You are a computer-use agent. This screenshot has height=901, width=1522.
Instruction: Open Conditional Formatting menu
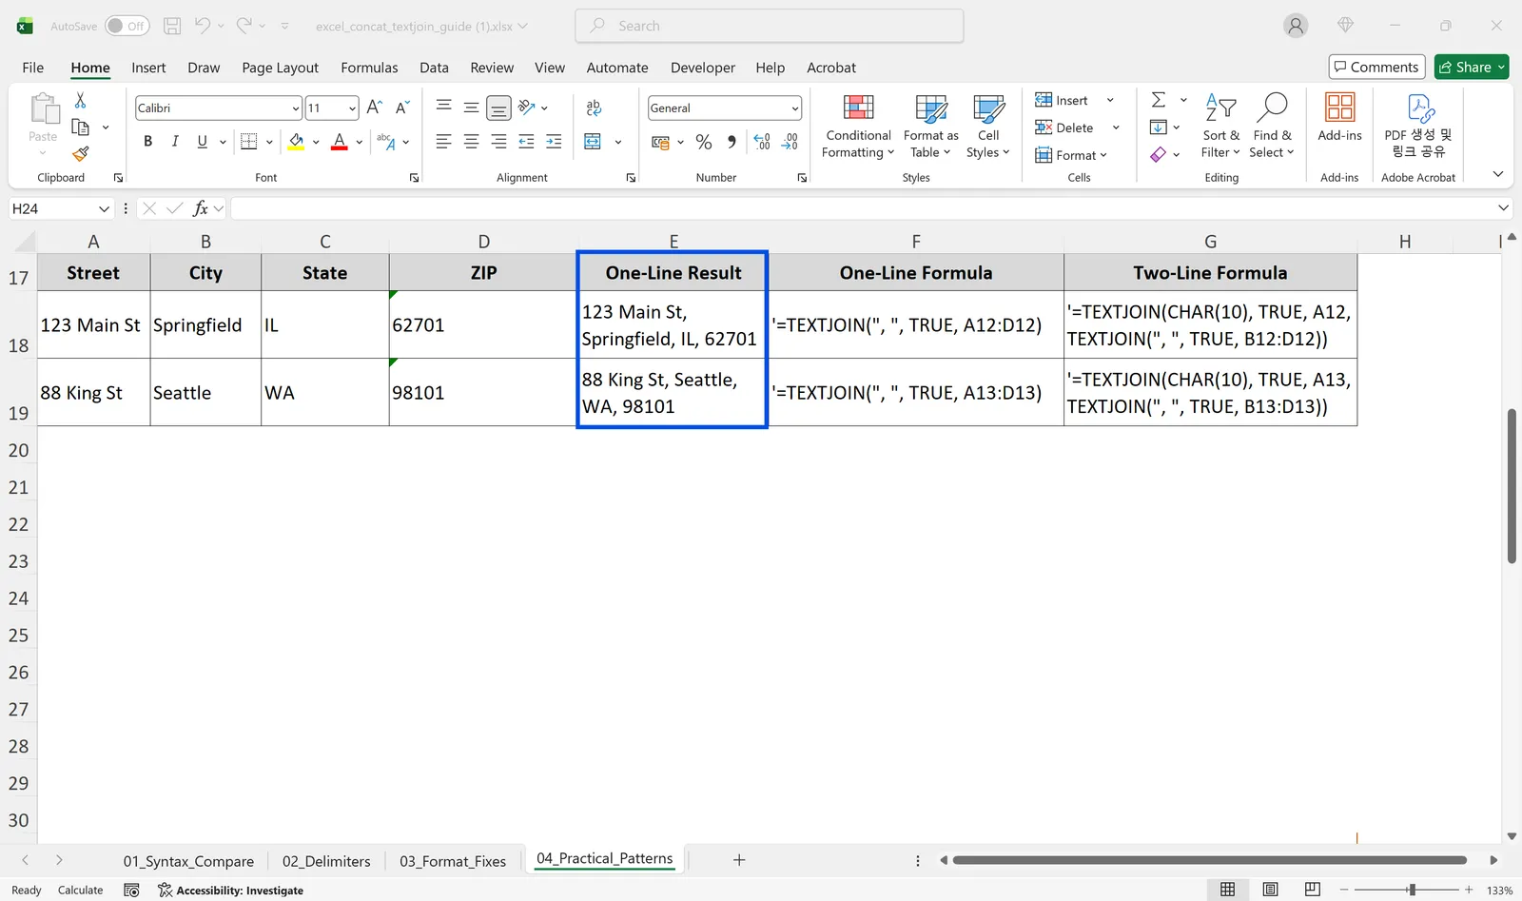coord(857,127)
